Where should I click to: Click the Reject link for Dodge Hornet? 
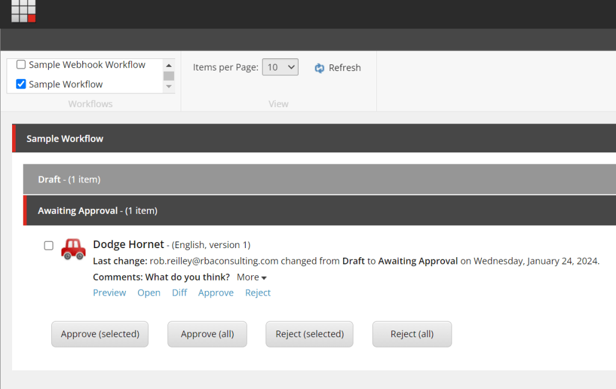pos(258,293)
